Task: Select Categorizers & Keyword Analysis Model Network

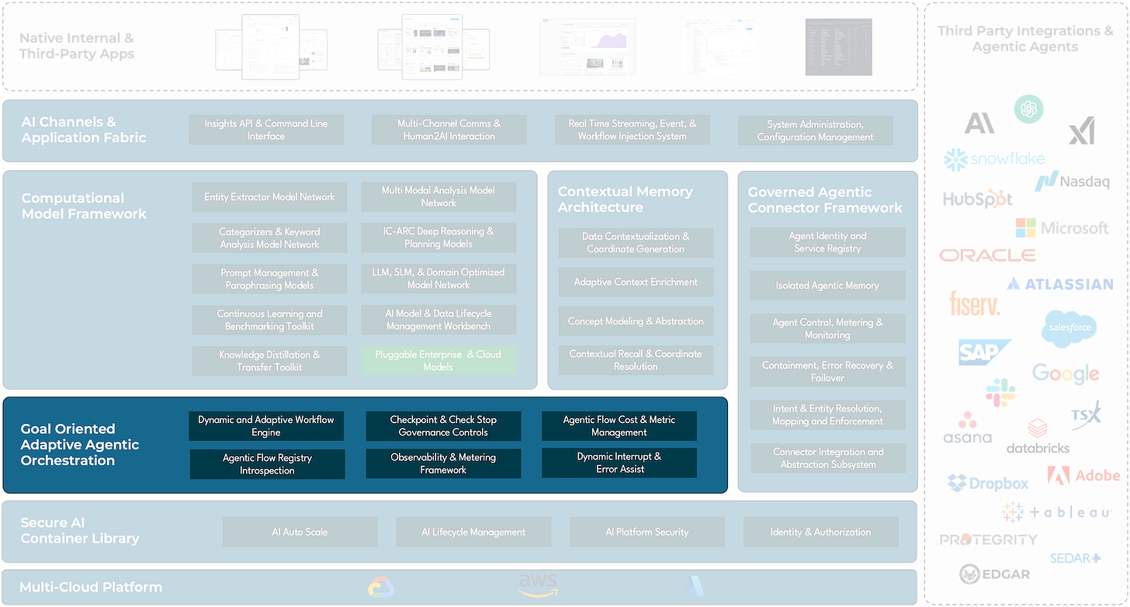Action: pos(269,238)
